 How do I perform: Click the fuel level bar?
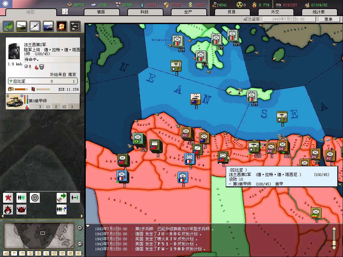[43, 89]
